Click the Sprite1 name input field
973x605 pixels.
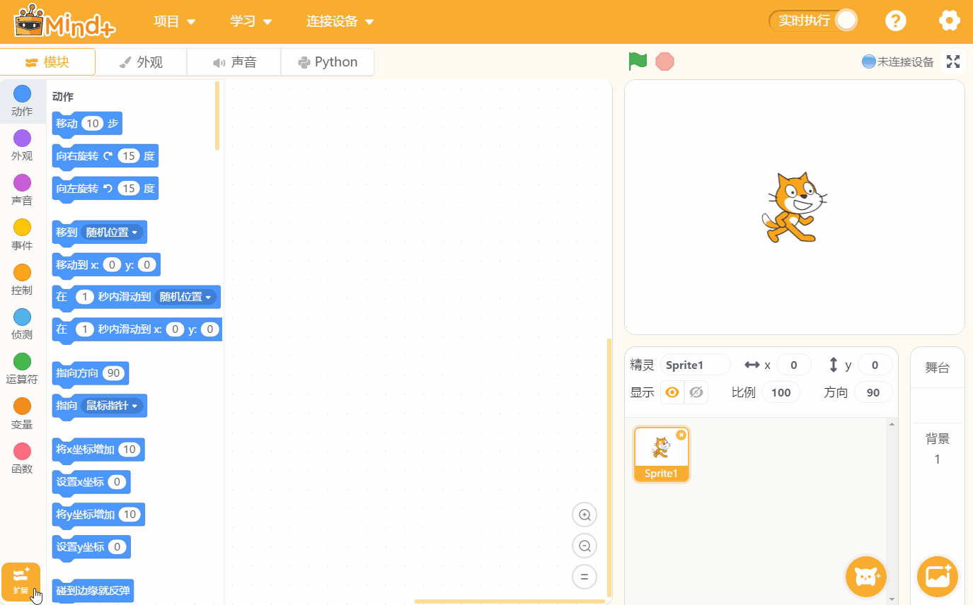[695, 364]
